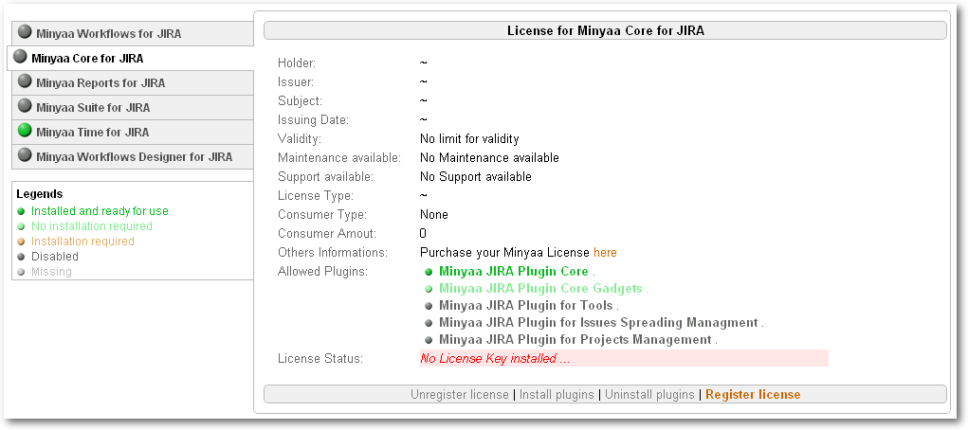The width and height of the screenshot is (968, 430).
Task: Click light green dot next to Plugin Core Gadgets
Action: (x=429, y=289)
